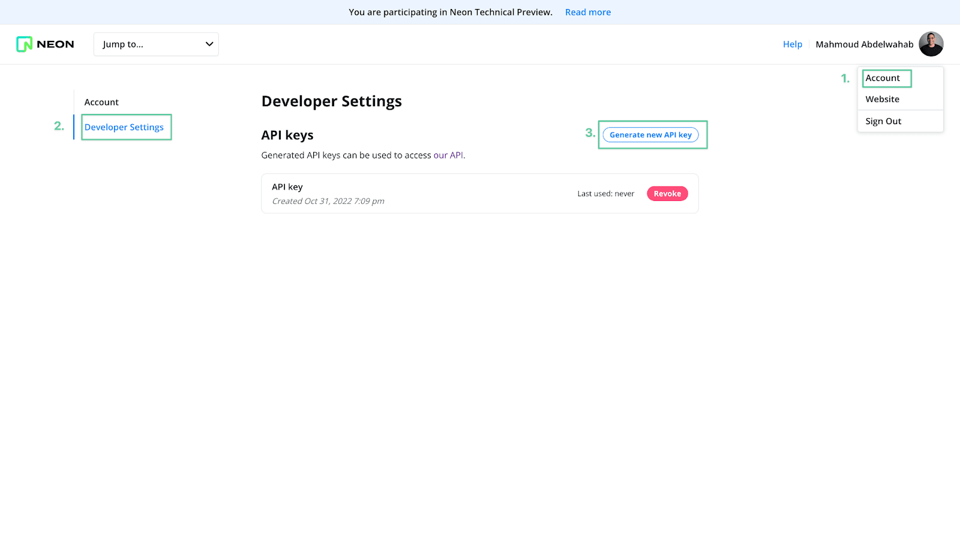Open the Help link in header
This screenshot has width=960, height=540.
pos(792,44)
